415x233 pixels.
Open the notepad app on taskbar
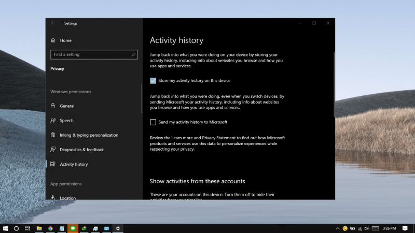(62, 228)
